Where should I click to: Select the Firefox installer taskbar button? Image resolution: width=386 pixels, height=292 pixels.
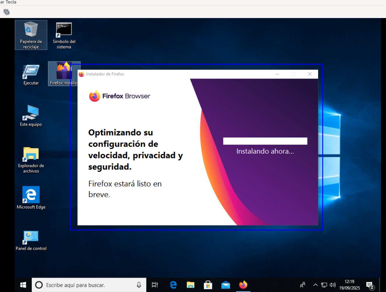[243, 285]
